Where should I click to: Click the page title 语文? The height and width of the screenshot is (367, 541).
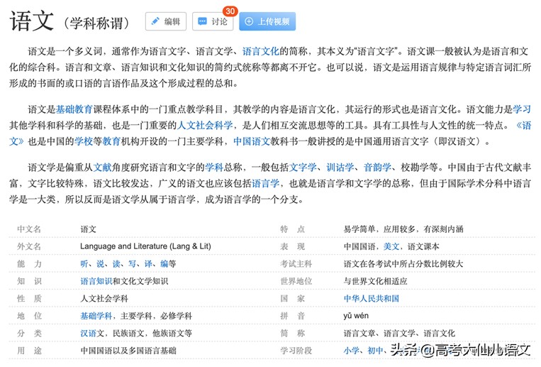click(x=32, y=21)
